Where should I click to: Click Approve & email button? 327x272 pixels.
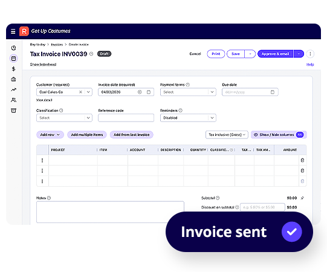pyautogui.click(x=275, y=54)
